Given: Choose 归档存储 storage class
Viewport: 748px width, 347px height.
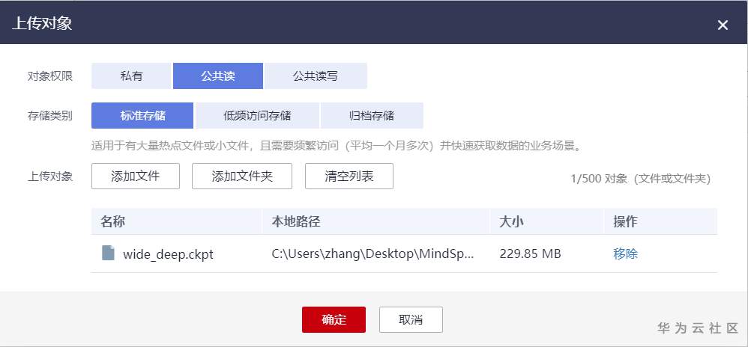Looking at the screenshot, I should [372, 116].
